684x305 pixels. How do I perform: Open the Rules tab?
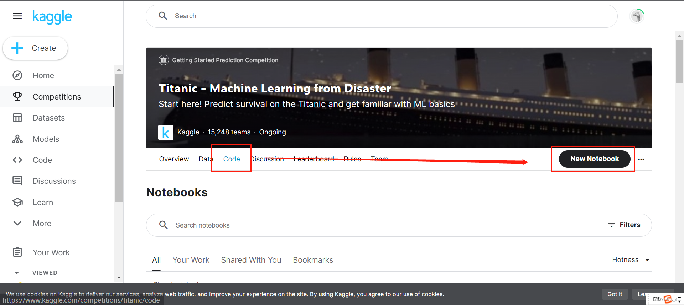coord(353,159)
